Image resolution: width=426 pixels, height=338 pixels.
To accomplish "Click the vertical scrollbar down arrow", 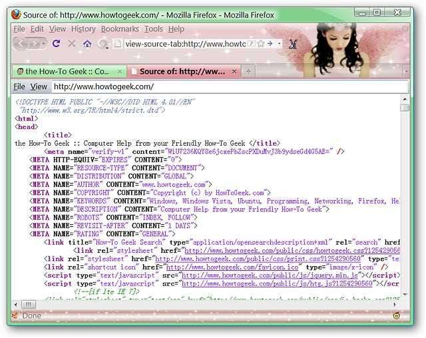I will (x=405, y=294).
